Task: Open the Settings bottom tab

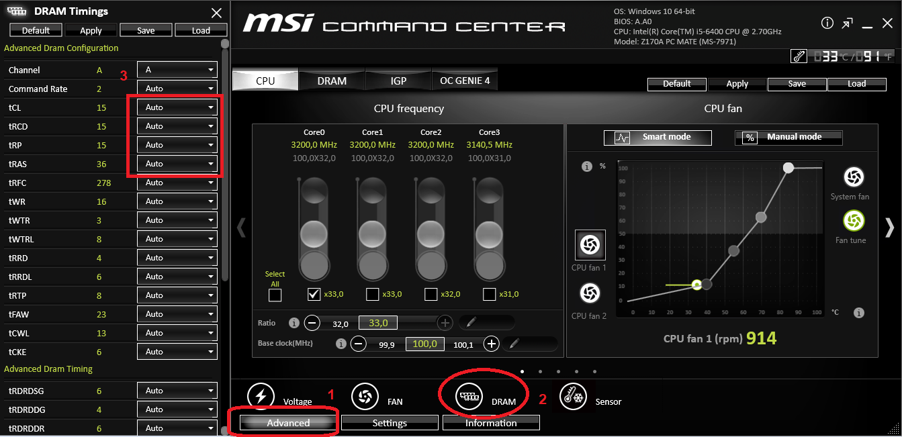Action: coord(390,423)
